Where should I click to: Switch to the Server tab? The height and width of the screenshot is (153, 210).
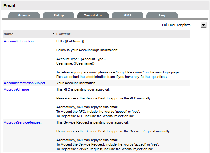point(24,16)
